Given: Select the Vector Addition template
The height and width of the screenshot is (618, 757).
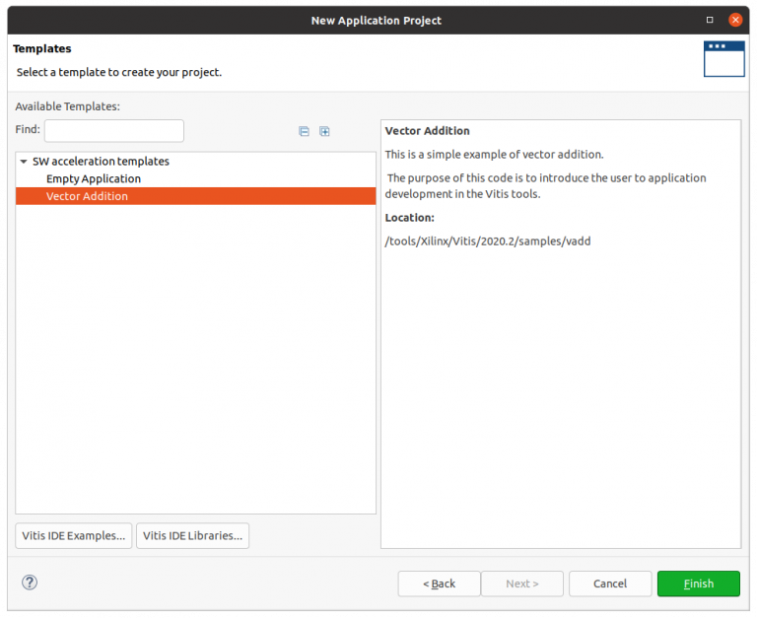Looking at the screenshot, I should click(87, 196).
